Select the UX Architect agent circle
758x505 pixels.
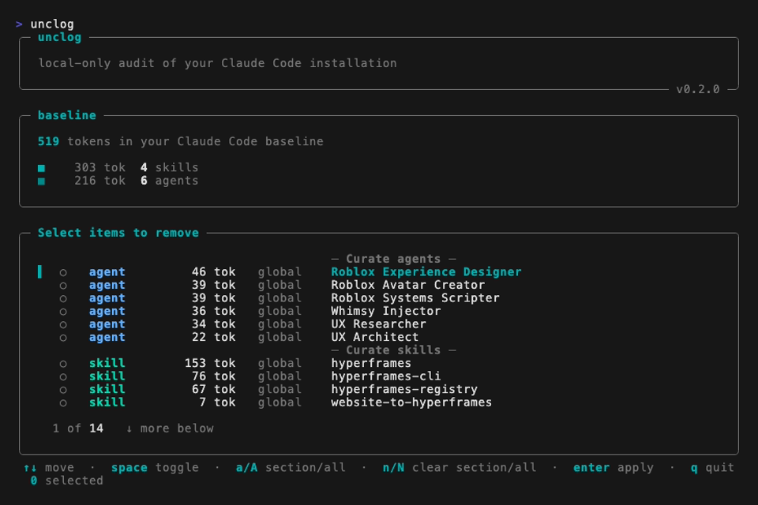(62, 337)
